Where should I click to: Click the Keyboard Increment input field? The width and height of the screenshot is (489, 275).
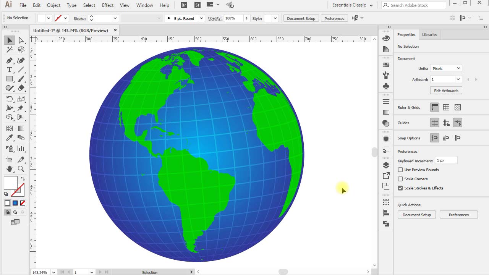click(x=446, y=160)
